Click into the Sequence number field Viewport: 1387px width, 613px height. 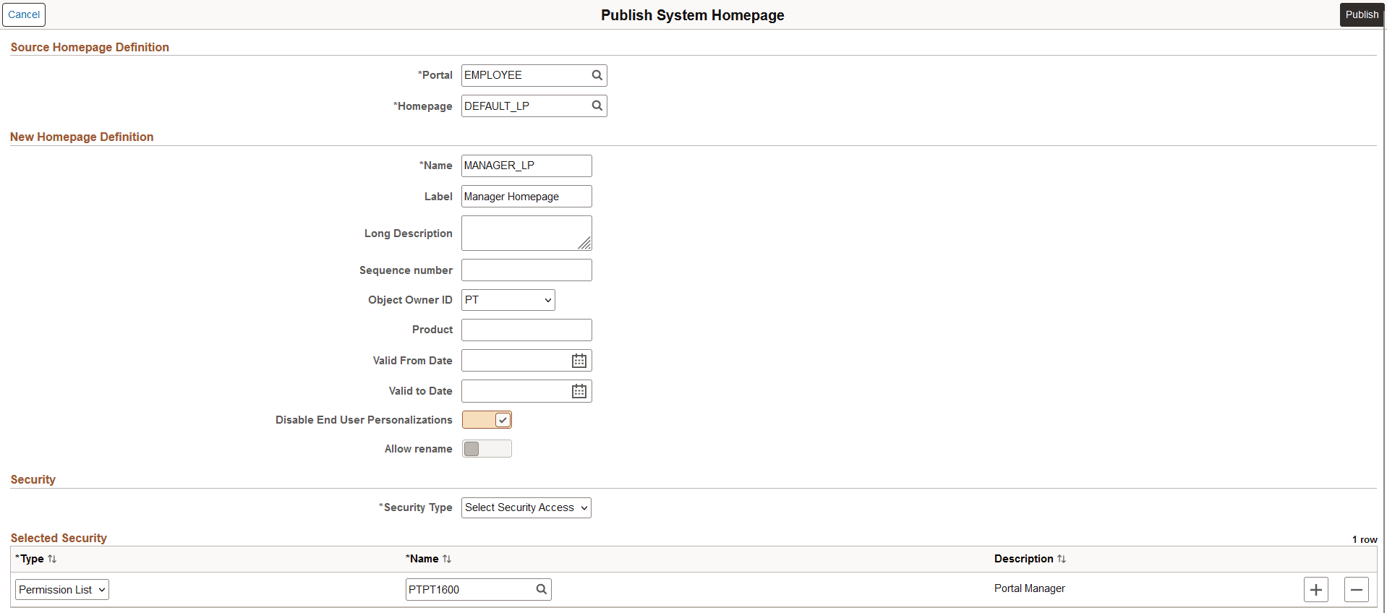526,270
